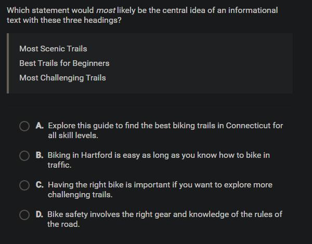Choose the answer about biking in Hartford
Viewport: 312px width, 244px height.
coord(159,155)
